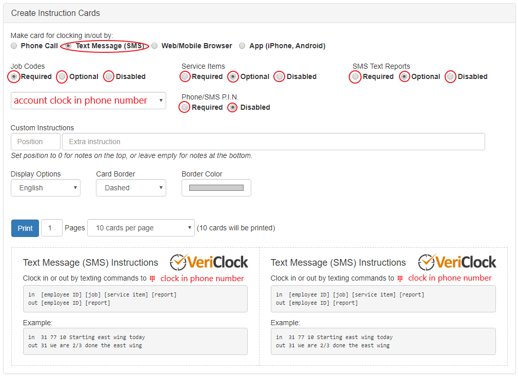Open the cards per page dropdown

141,228
